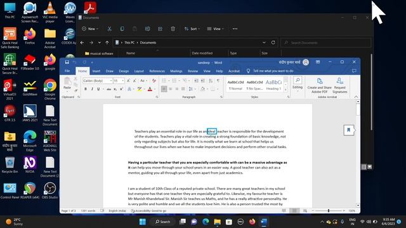Open the References tab in Word
Viewport: 406px width, 228px height.
(x=157, y=71)
